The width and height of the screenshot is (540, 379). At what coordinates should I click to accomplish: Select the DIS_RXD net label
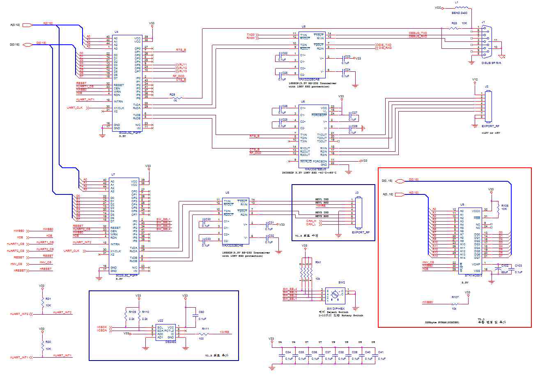coord(385,48)
